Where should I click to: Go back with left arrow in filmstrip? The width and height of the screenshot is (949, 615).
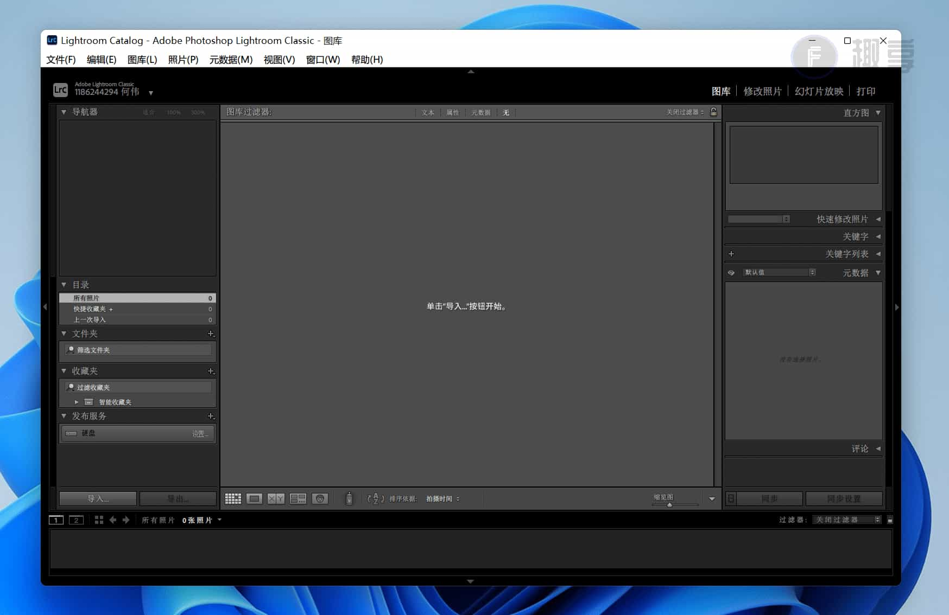click(113, 520)
